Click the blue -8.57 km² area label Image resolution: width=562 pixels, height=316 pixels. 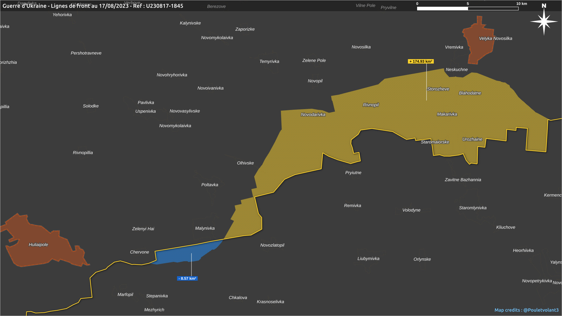tap(187, 279)
